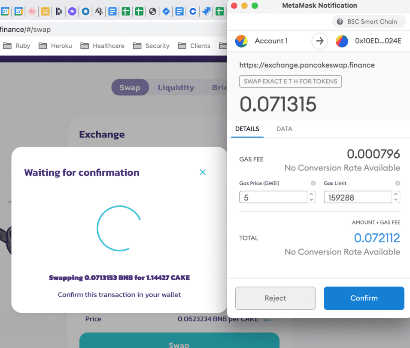Switch to the blue Jira arrows icon browser tab

207,11
